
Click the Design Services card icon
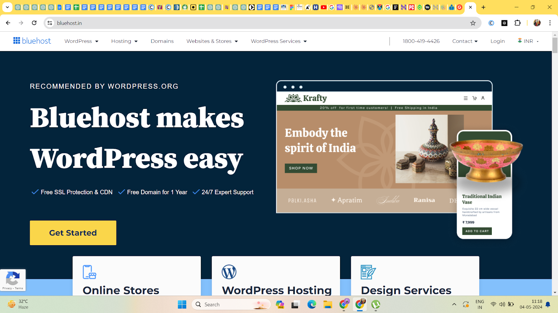coord(368,272)
